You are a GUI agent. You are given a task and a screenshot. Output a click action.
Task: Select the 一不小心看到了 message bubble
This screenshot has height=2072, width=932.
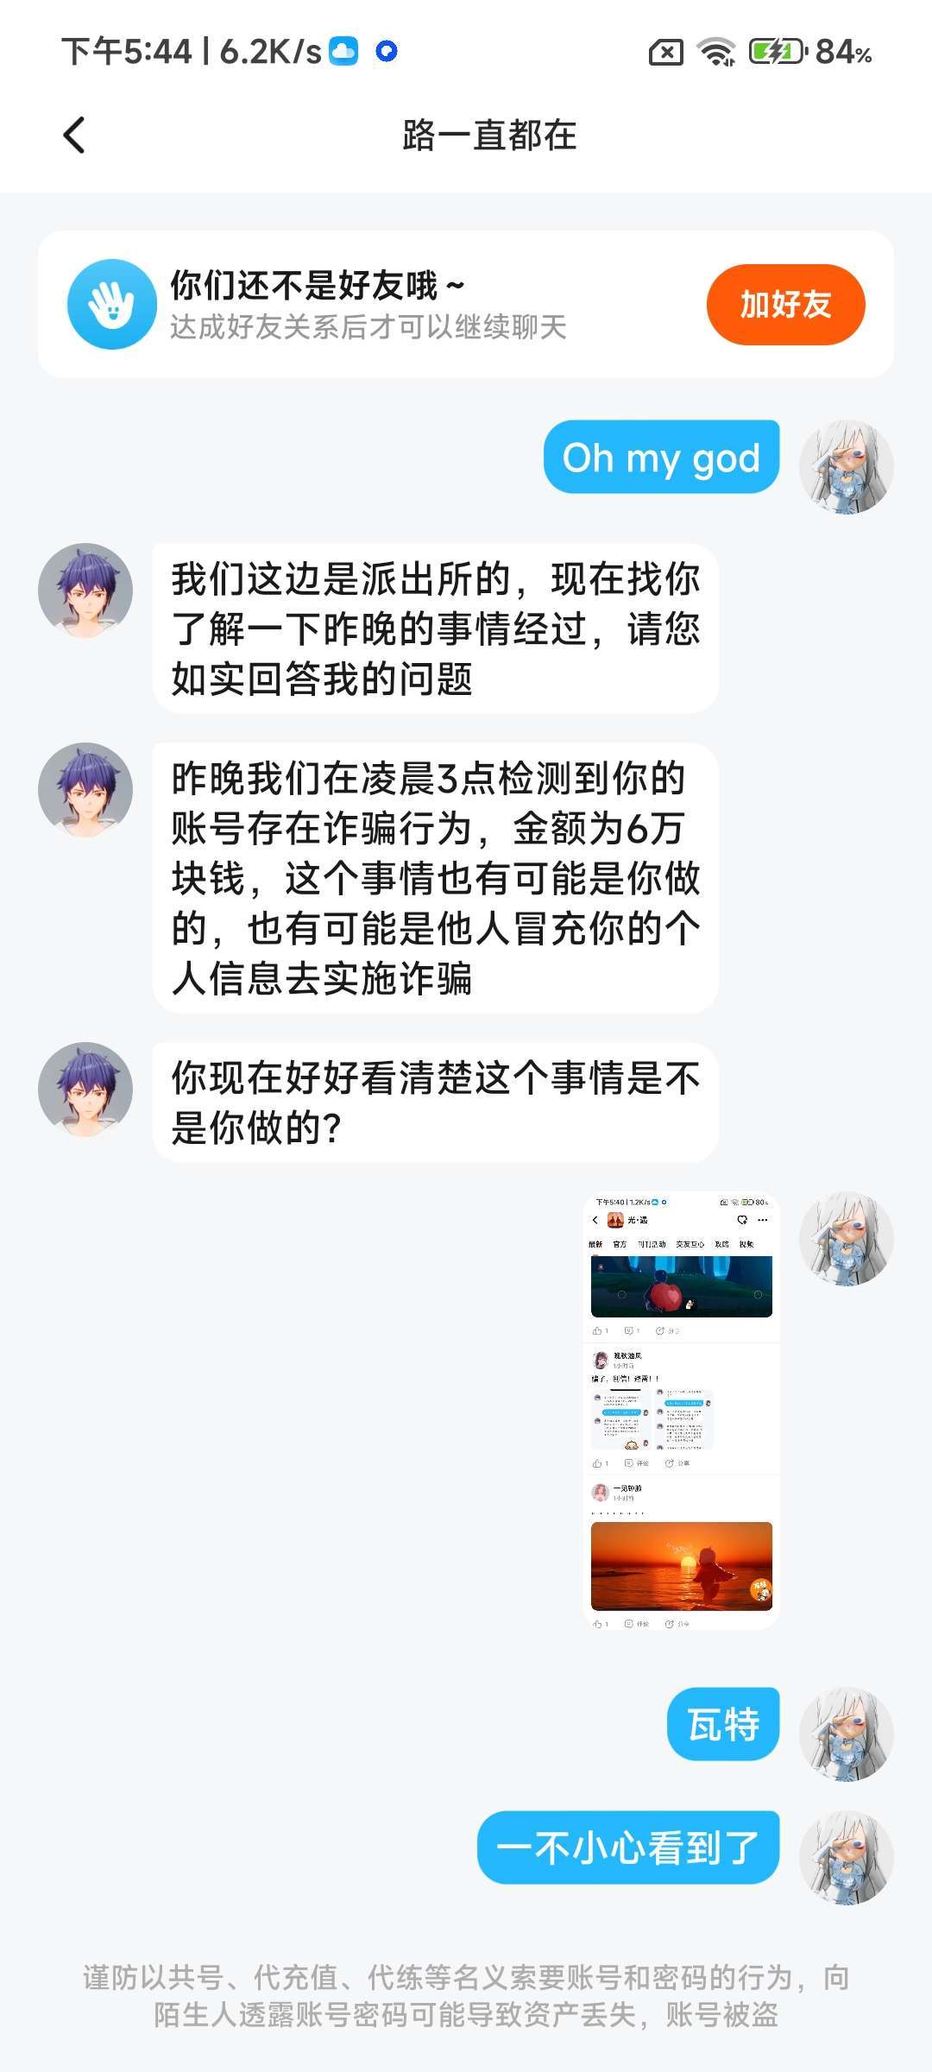(x=629, y=1848)
